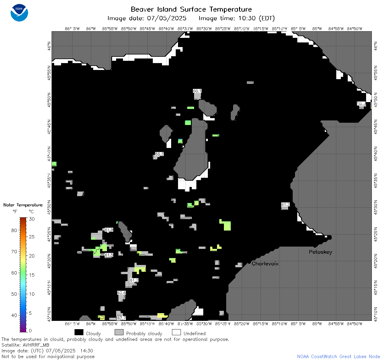
Task: Click the 70 Fahrenheit tick label
Action: pos(14,251)
